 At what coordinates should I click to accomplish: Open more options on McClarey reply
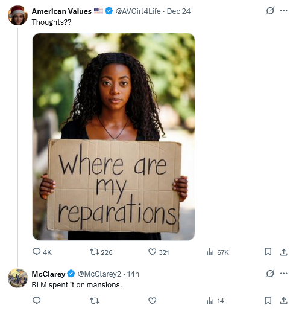(x=283, y=274)
